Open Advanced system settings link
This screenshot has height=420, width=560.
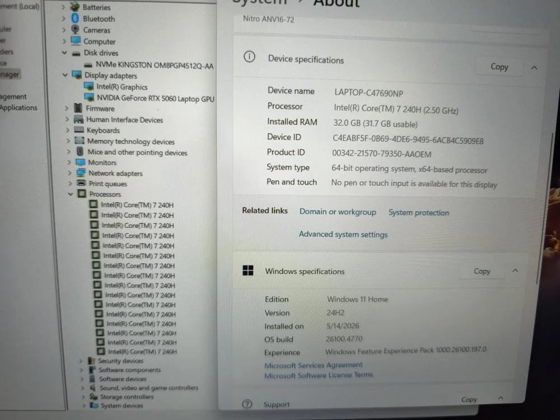tap(343, 234)
